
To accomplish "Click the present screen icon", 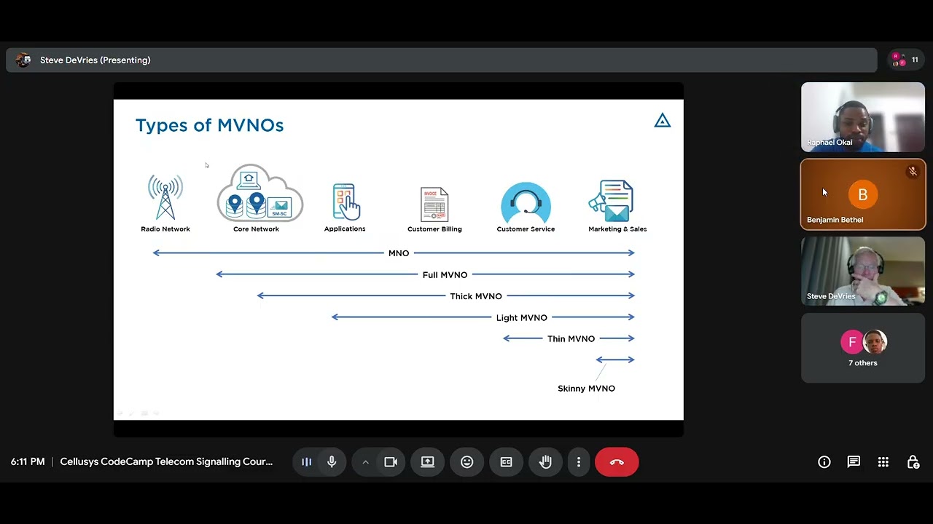I will [428, 462].
